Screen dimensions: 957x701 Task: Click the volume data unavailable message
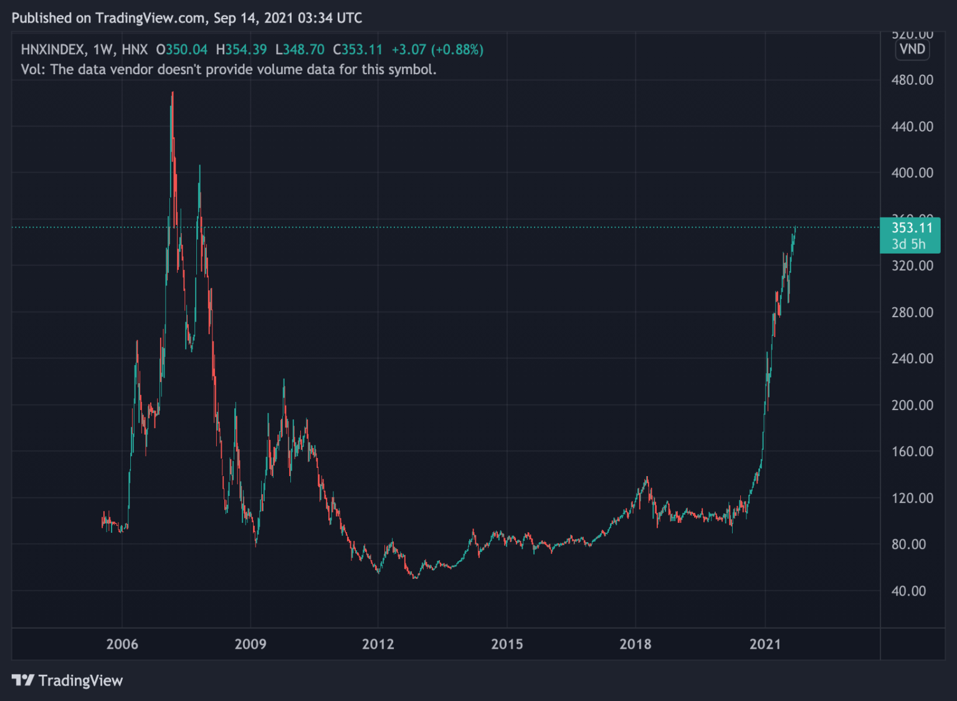(x=229, y=70)
